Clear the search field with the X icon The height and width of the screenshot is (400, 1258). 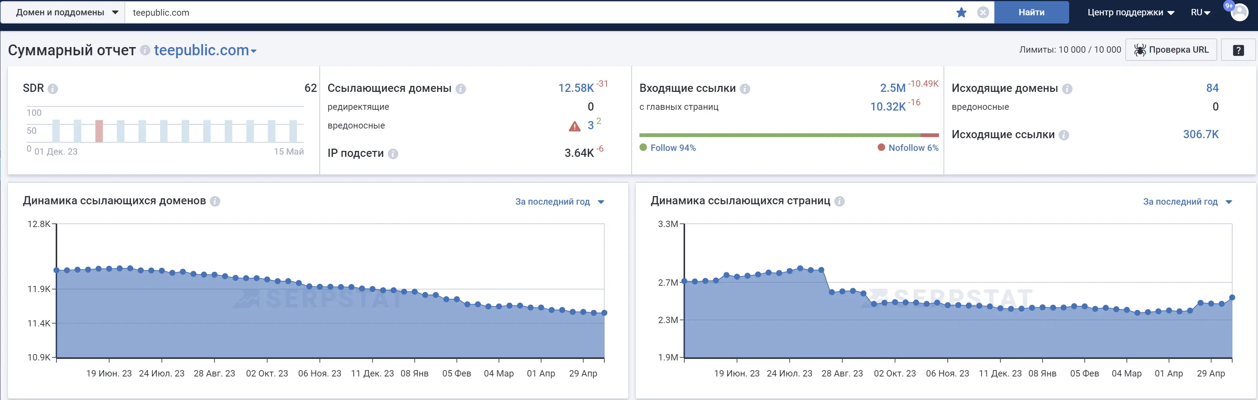[x=983, y=12]
